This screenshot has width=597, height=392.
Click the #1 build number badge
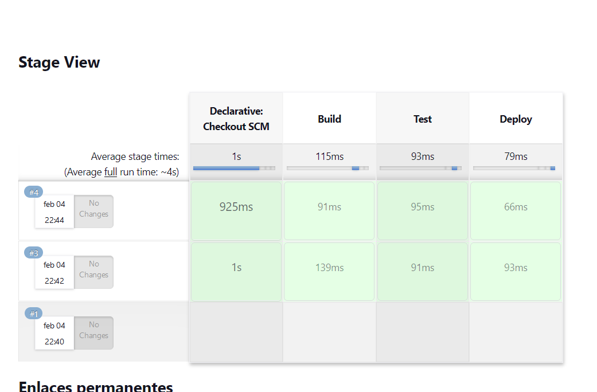click(33, 313)
